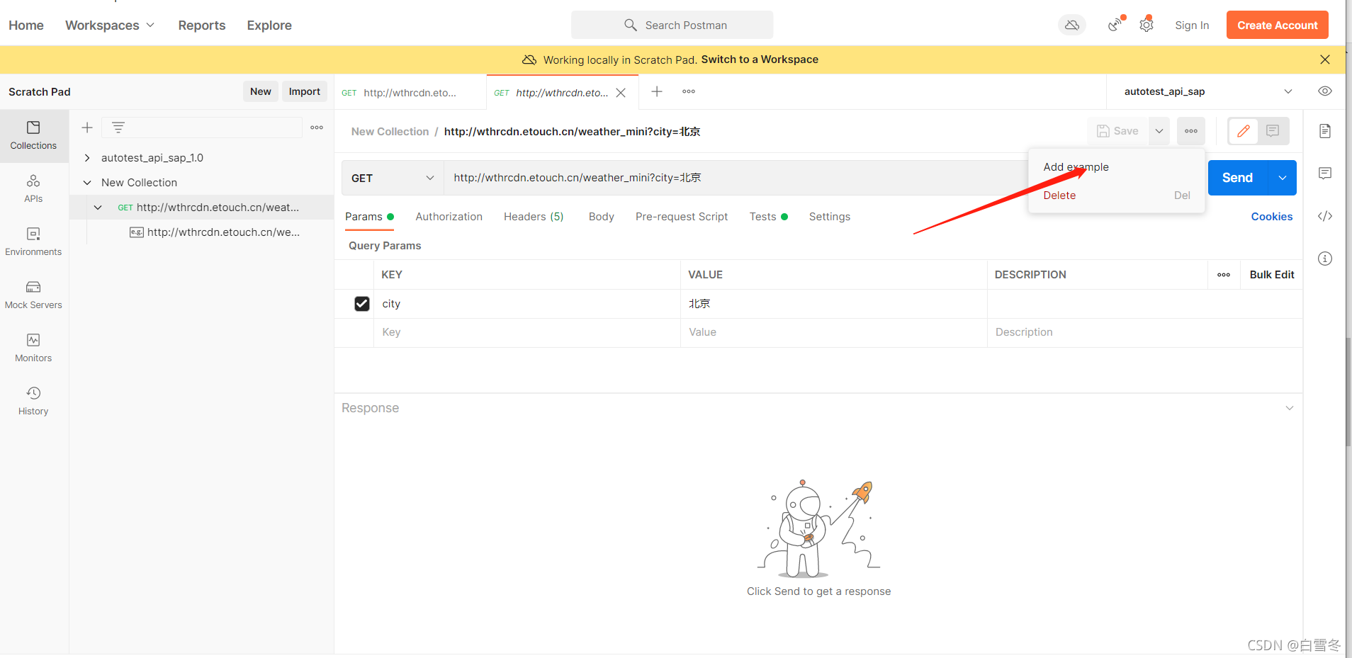Open the Mock Servers sidebar panel
Screen dimensions: 1352x658
[33, 295]
